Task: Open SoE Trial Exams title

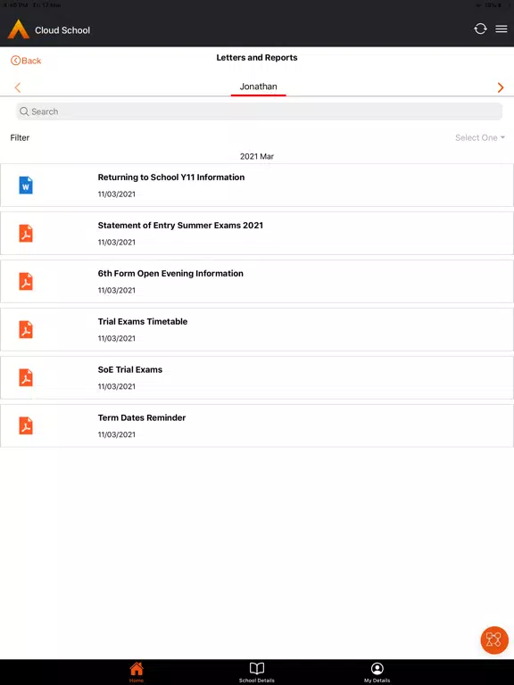Action: click(130, 369)
